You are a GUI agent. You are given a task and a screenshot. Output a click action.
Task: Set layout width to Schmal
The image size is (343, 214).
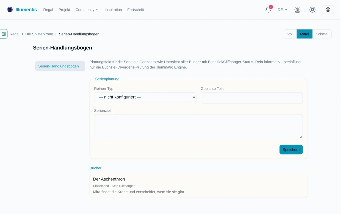click(x=322, y=34)
